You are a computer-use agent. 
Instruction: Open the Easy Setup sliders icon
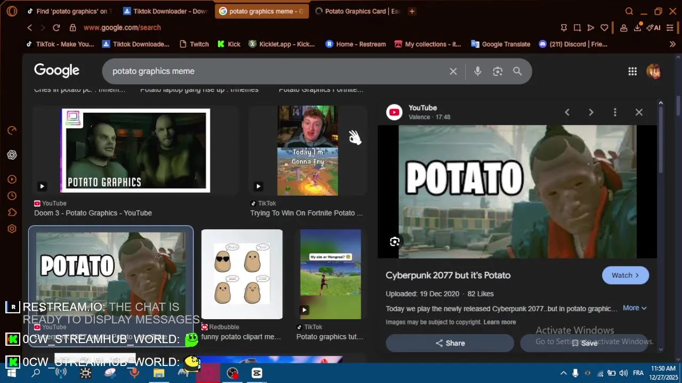click(670, 28)
